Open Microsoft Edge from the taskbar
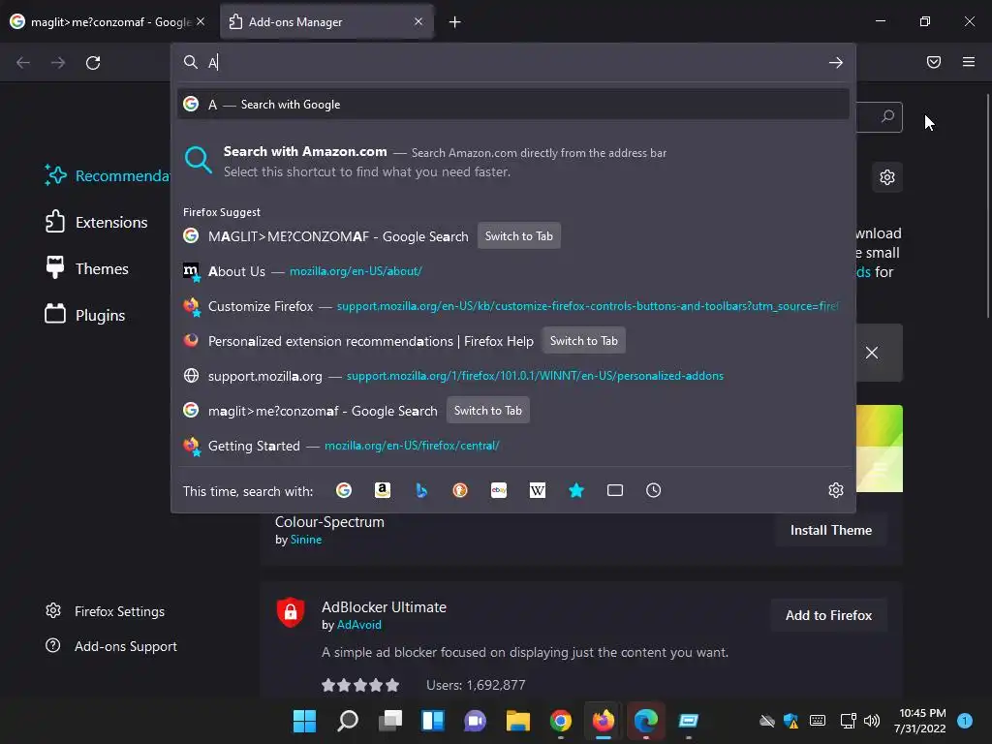The height and width of the screenshot is (744, 992). coord(646,721)
